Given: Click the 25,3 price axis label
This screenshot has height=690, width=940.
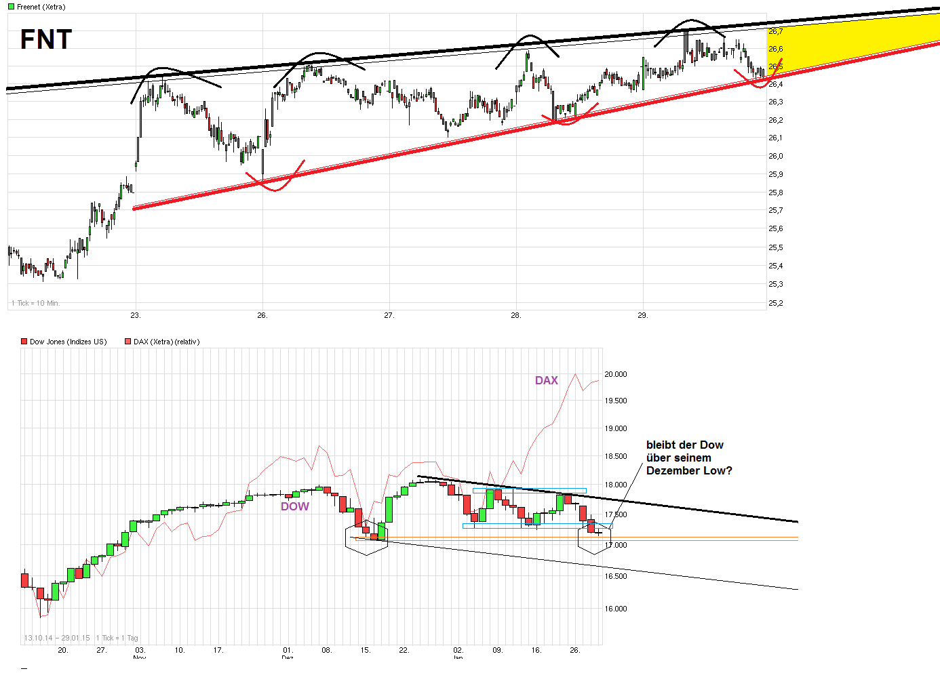Looking at the screenshot, I should [776, 284].
